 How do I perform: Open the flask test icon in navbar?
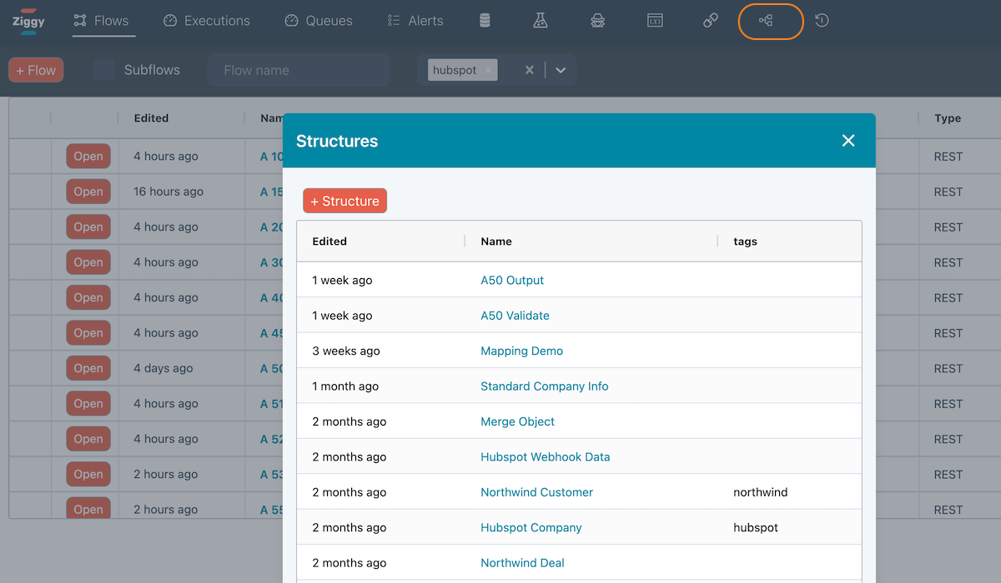[541, 21]
